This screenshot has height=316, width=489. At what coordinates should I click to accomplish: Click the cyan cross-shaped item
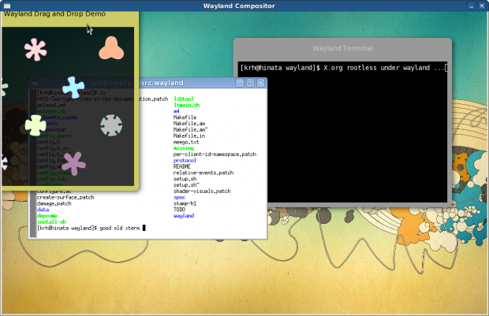tap(73, 87)
